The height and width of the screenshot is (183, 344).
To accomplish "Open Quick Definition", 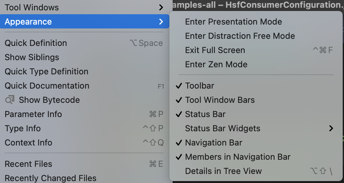I will pyautogui.click(x=84, y=43).
